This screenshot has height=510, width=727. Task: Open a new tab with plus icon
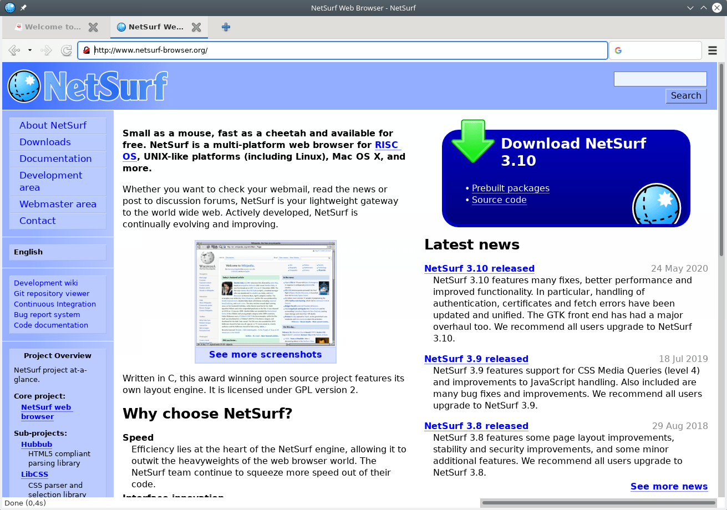(226, 27)
